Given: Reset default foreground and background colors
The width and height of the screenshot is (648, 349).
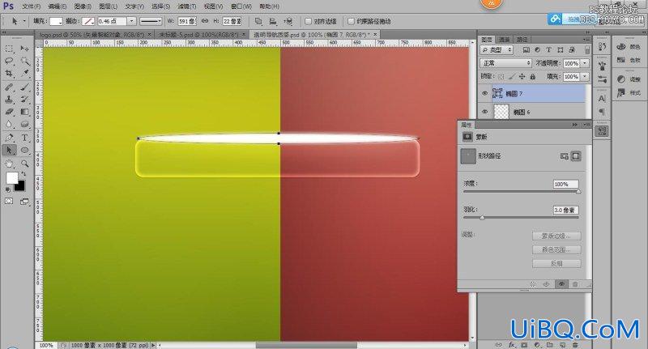Looking at the screenshot, I should point(8,190).
